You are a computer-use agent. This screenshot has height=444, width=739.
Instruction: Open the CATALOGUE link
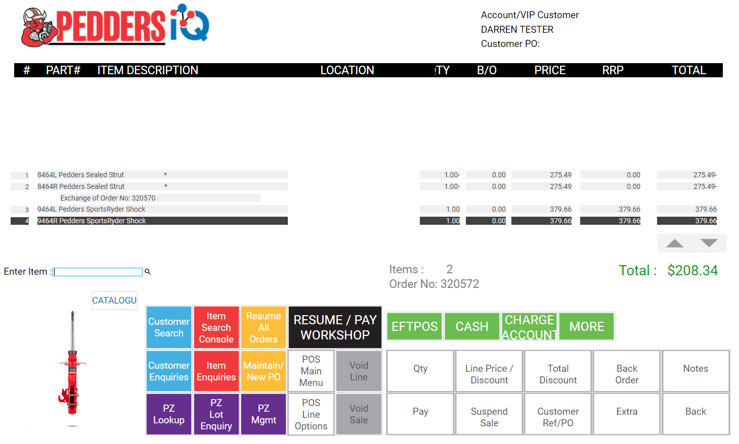[114, 301]
